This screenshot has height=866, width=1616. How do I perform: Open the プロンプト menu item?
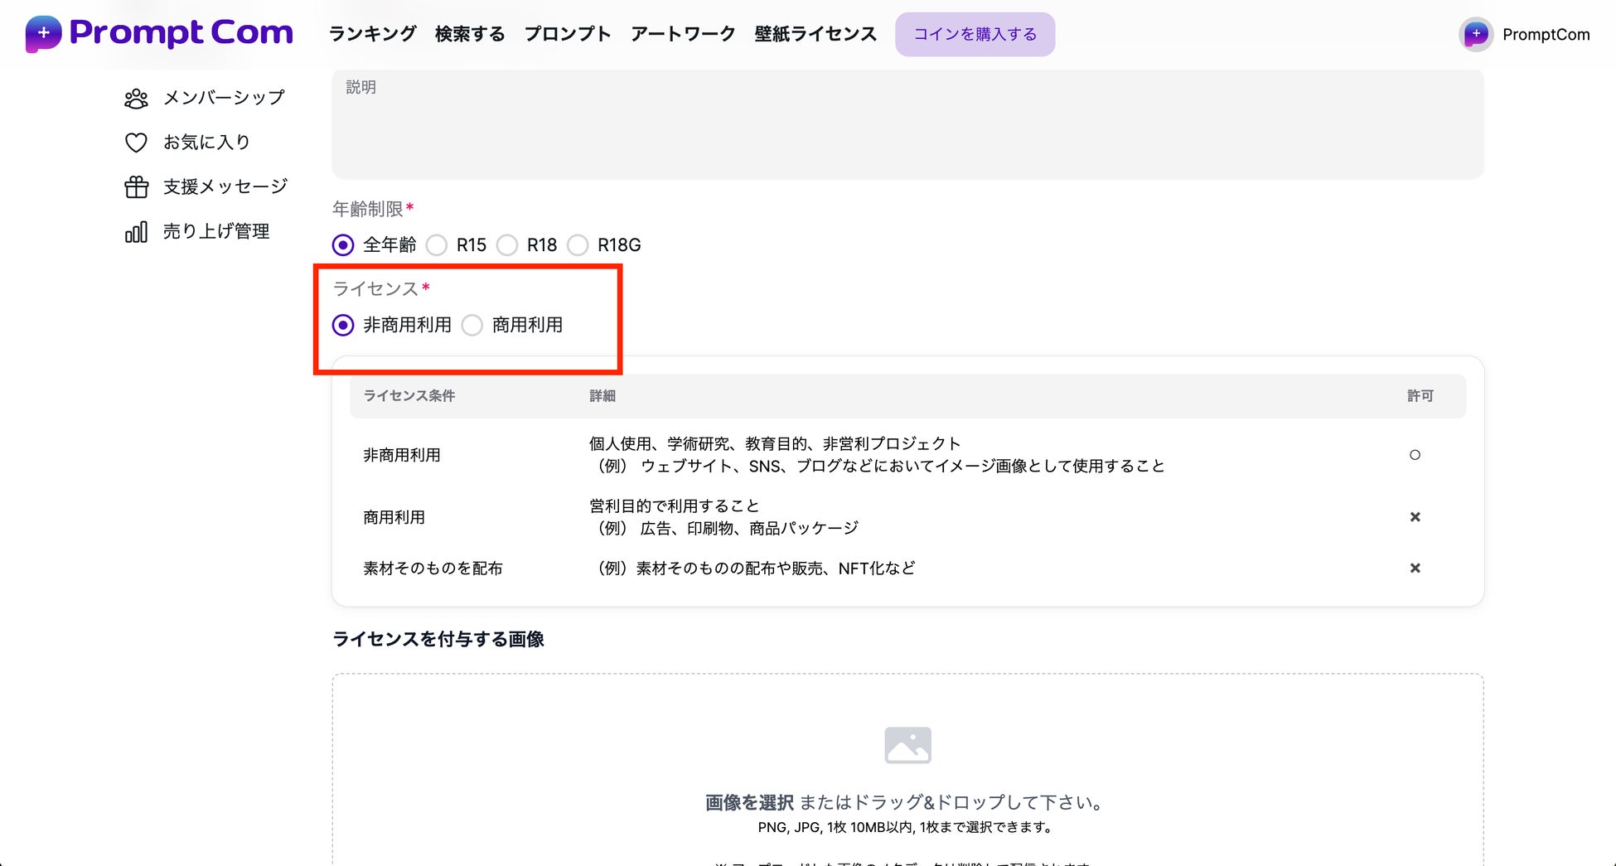coord(568,34)
